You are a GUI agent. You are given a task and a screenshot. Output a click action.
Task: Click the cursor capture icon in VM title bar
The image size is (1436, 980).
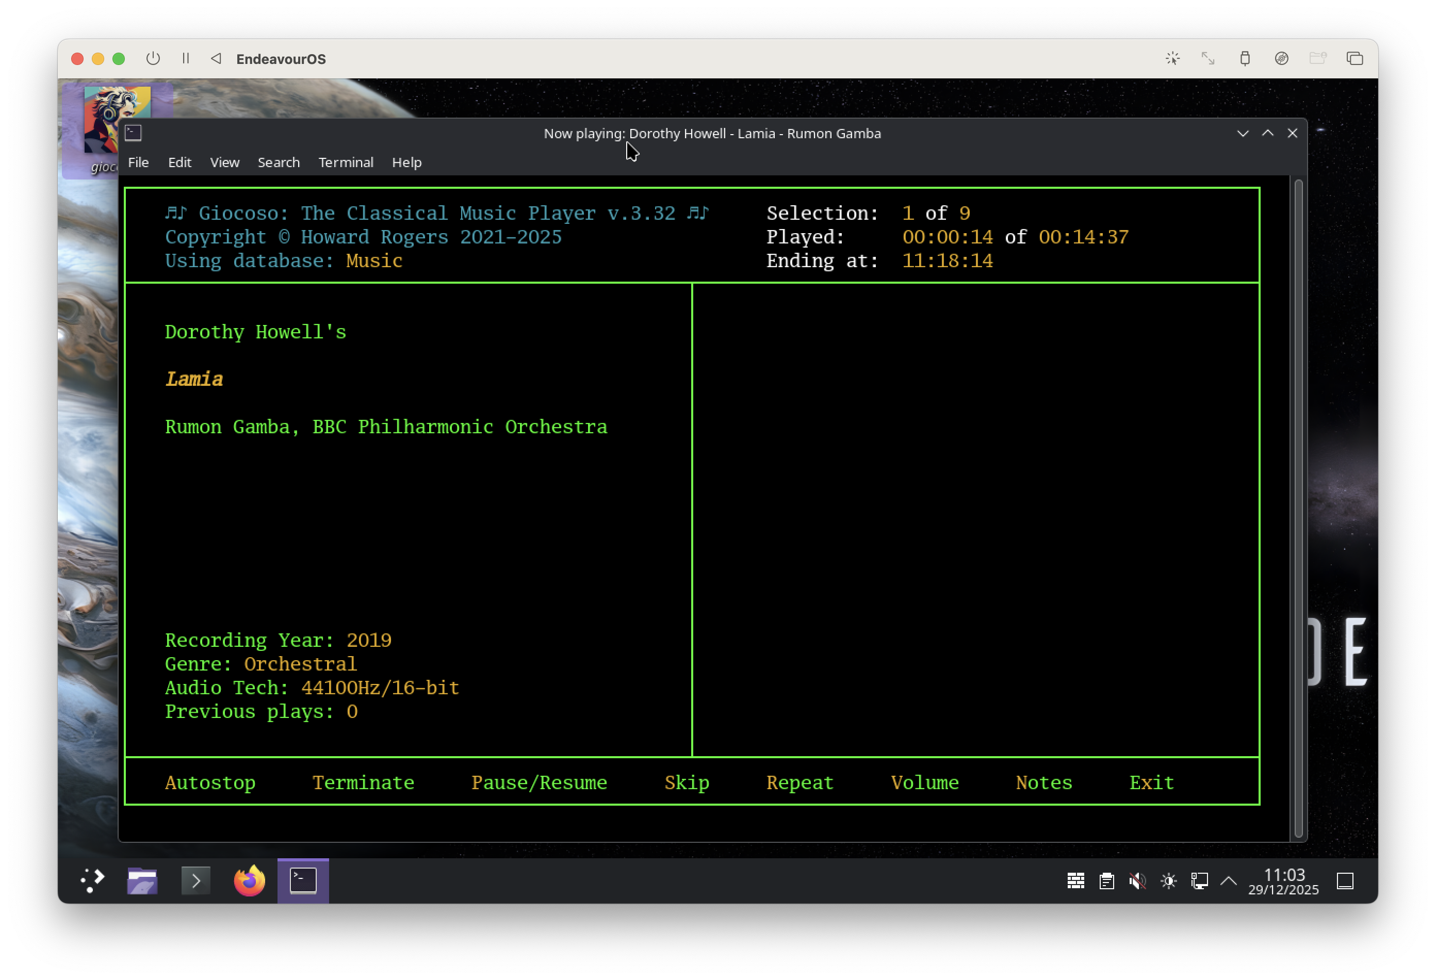pyautogui.click(x=1173, y=59)
